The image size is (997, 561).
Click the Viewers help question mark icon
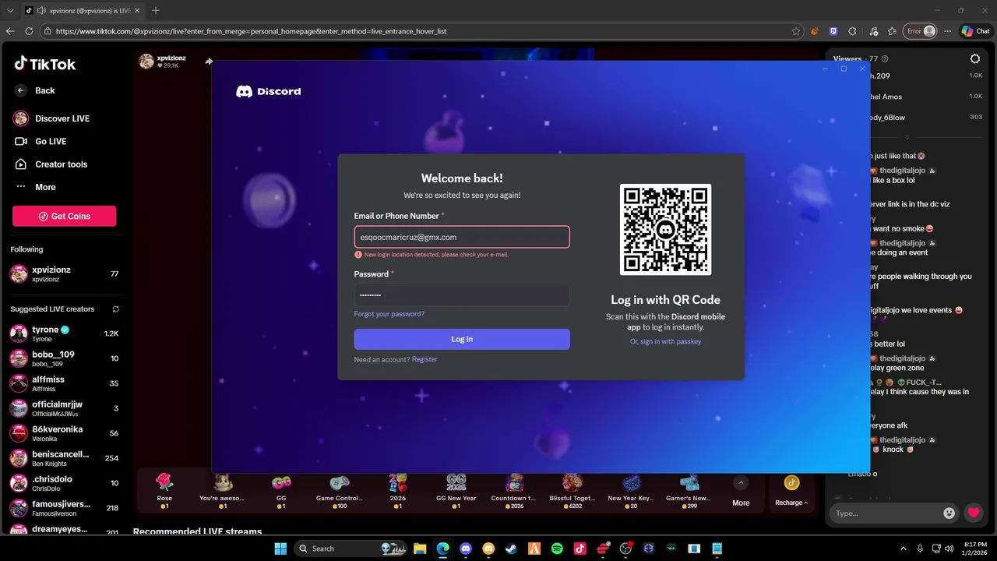pos(885,58)
